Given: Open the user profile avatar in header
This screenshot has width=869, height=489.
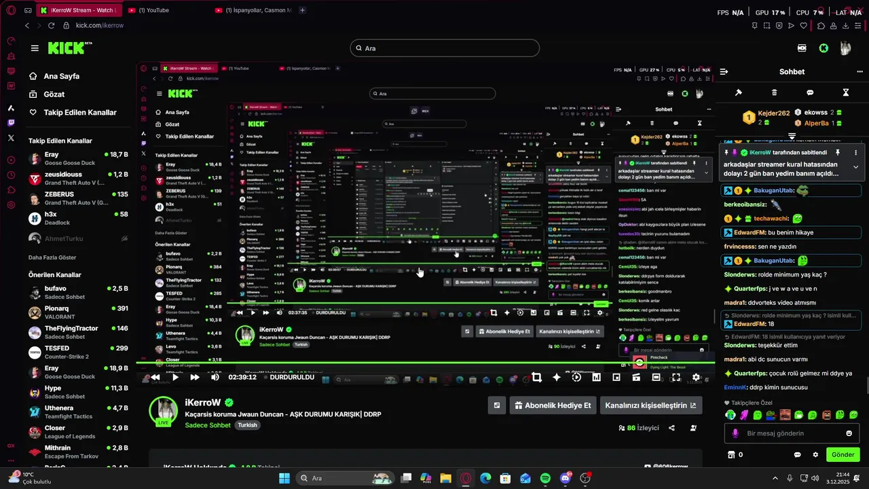Looking at the screenshot, I should click(x=845, y=48).
